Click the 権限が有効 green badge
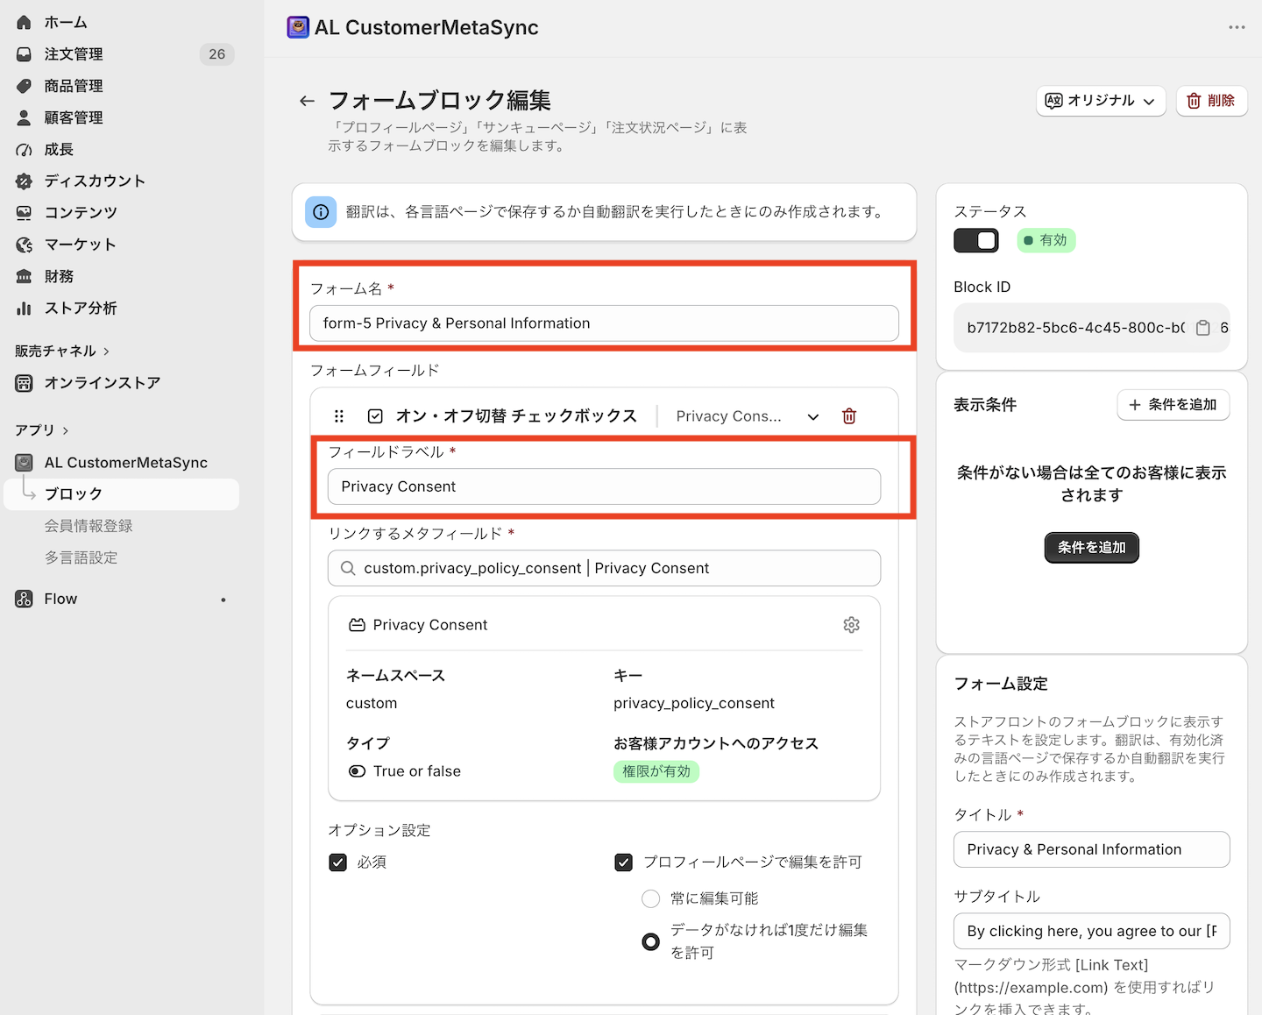This screenshot has height=1015, width=1262. coord(656,771)
